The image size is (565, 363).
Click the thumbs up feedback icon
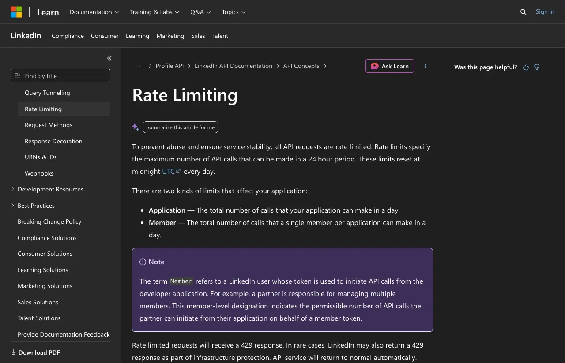[526, 67]
